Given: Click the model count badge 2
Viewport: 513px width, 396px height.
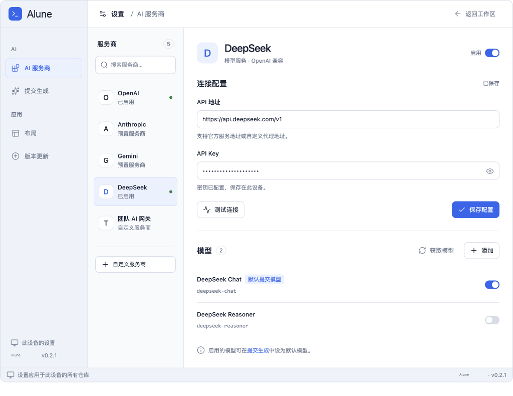Looking at the screenshot, I should pos(221,250).
